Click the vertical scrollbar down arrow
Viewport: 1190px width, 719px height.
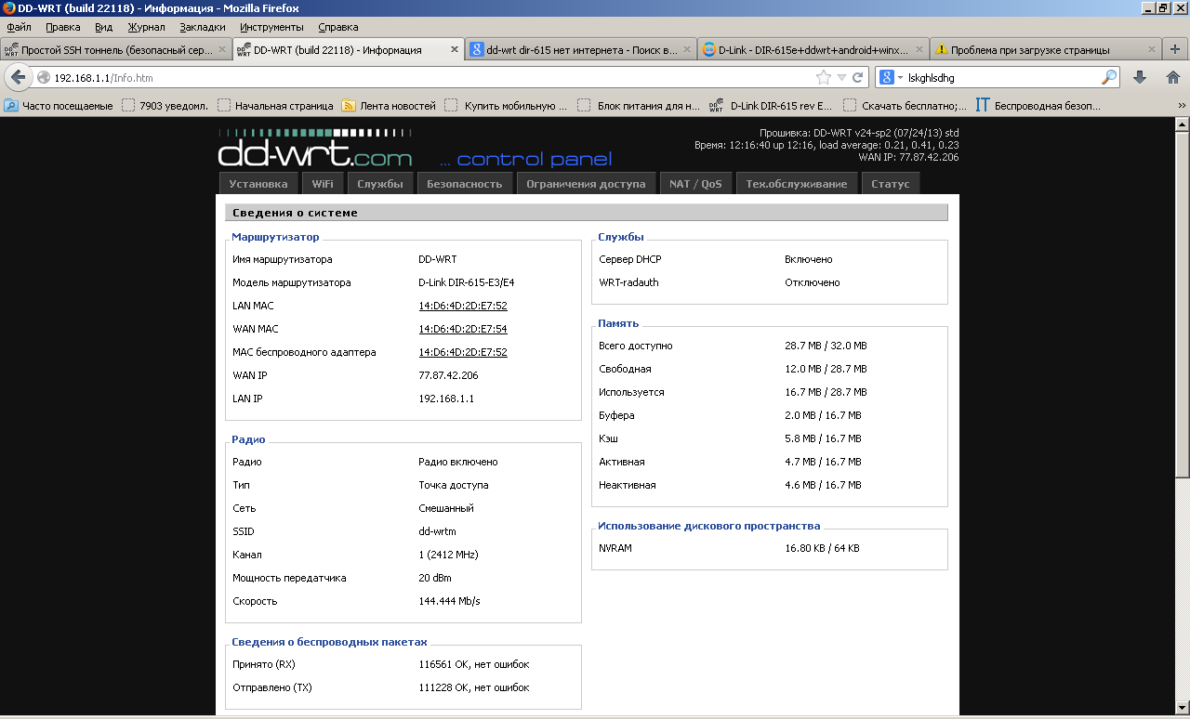(1182, 711)
